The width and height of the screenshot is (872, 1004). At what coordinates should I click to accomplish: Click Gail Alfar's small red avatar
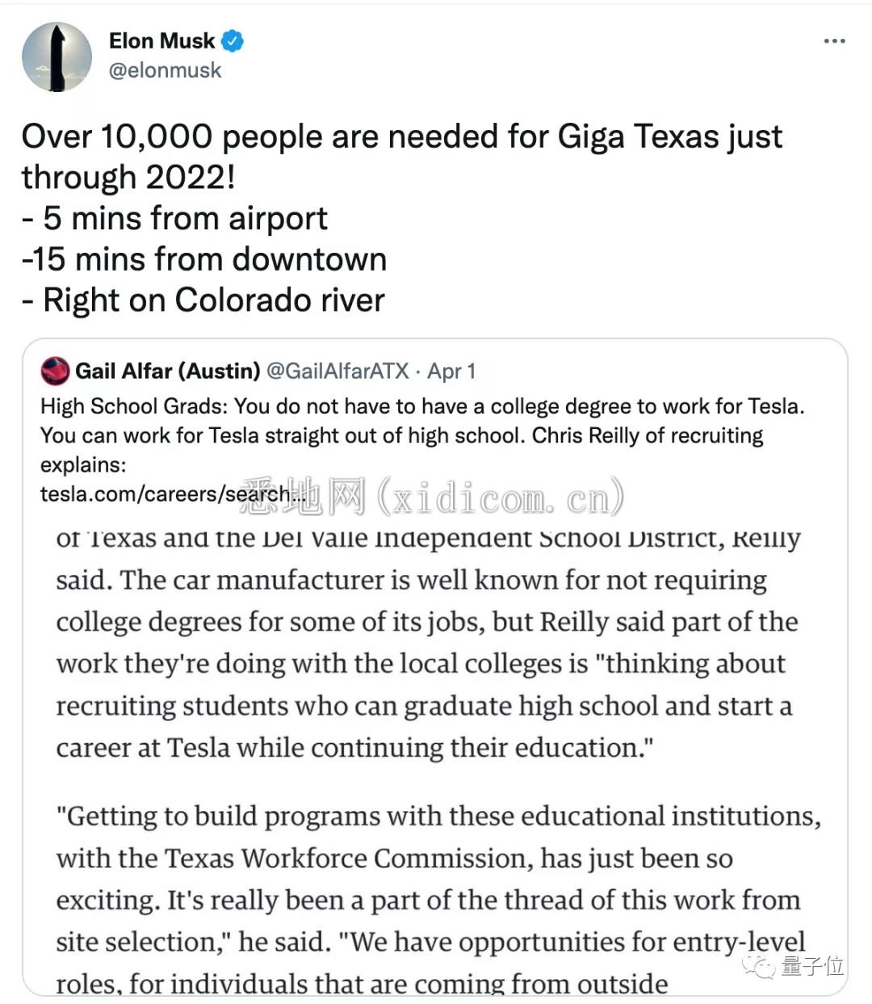click(x=55, y=371)
